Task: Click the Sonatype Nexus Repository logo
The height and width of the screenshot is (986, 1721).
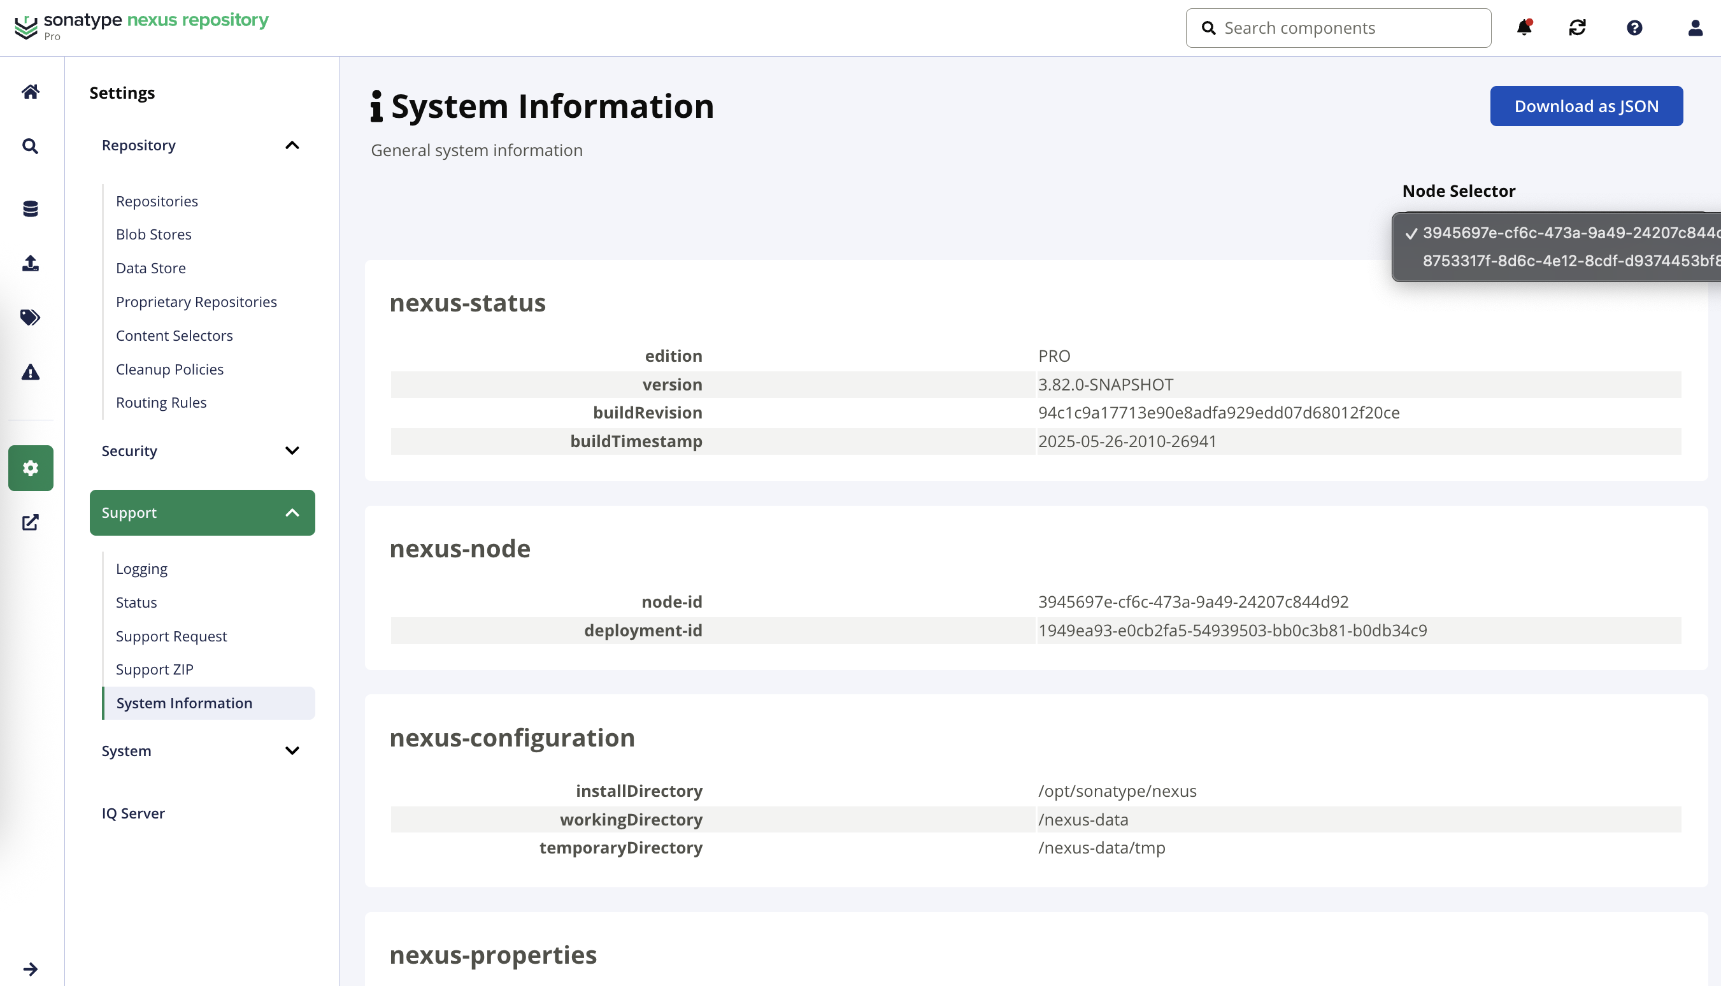Action: coord(141,26)
